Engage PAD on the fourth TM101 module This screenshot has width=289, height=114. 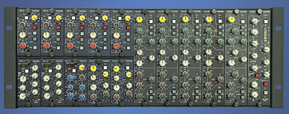(105, 48)
